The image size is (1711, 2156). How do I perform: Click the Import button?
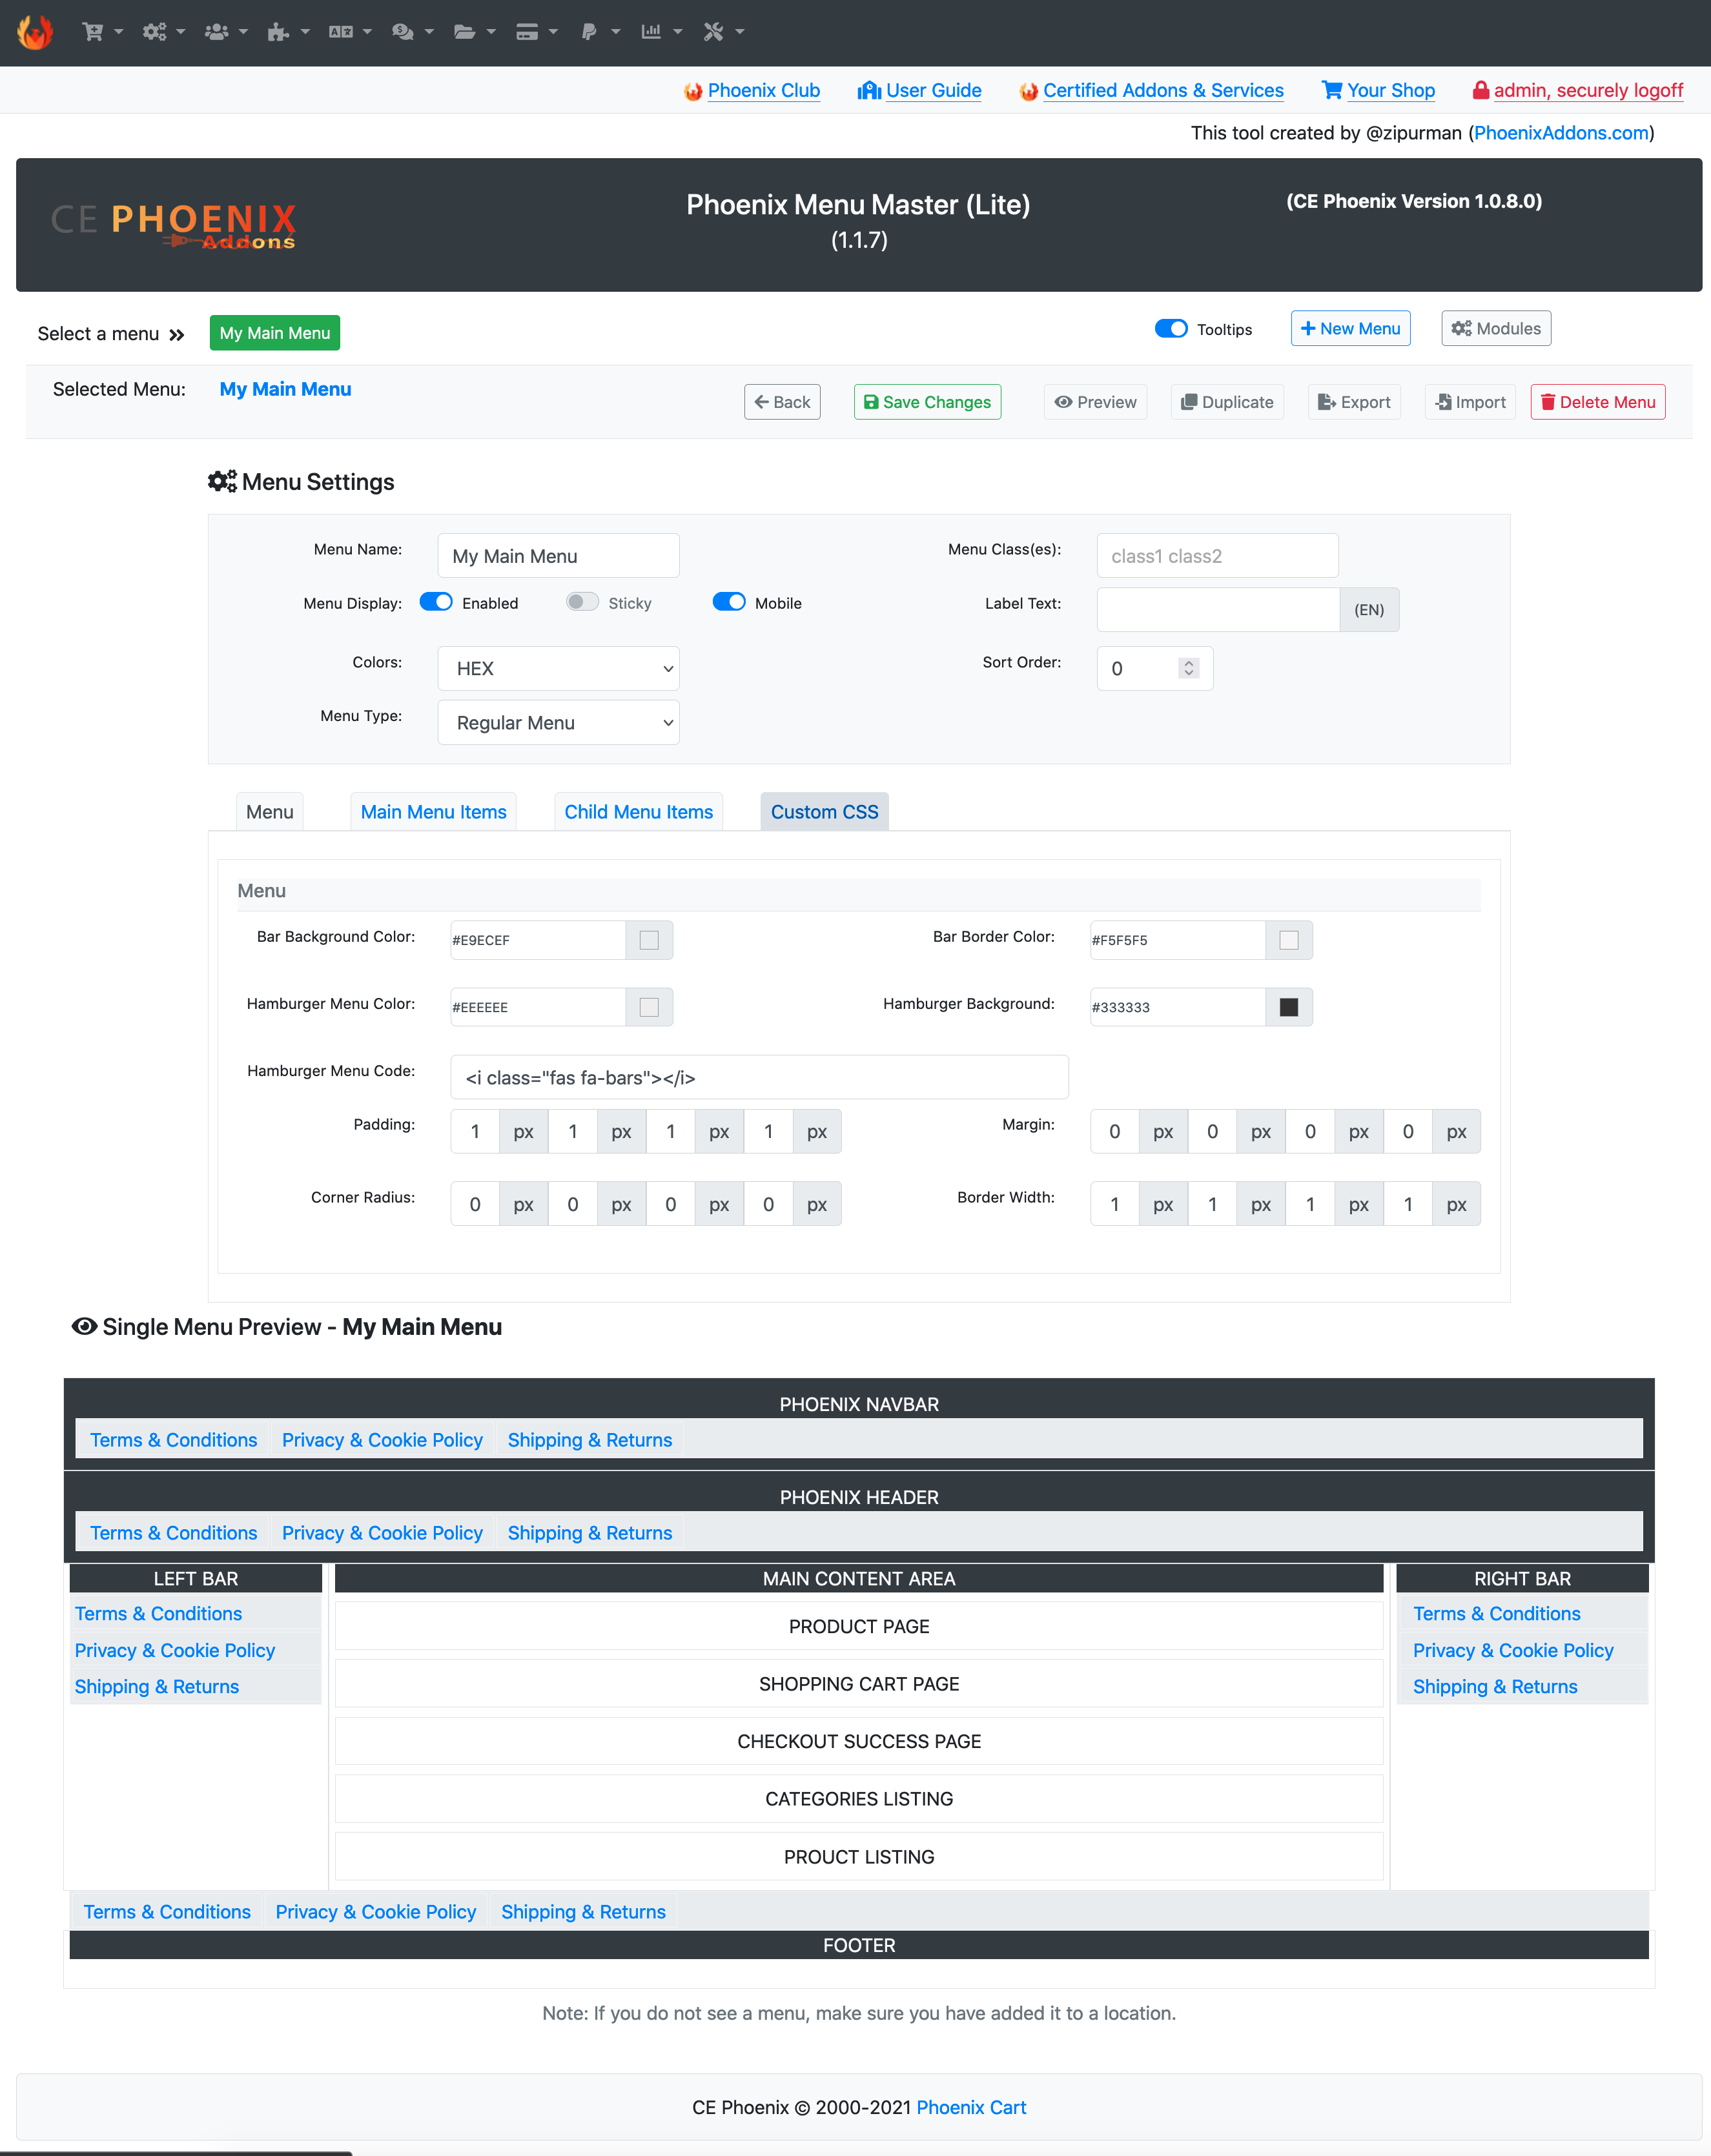click(1470, 402)
